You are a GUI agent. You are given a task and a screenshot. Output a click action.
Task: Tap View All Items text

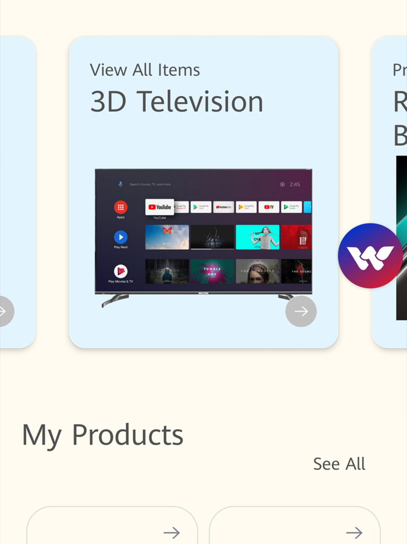point(145,70)
